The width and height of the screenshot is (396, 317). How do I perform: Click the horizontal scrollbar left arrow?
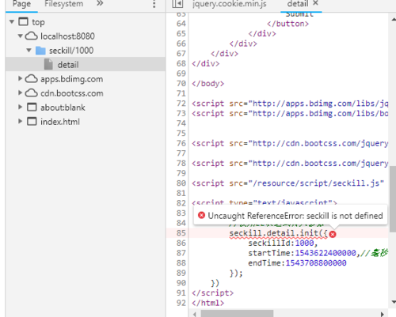[x=195, y=314]
